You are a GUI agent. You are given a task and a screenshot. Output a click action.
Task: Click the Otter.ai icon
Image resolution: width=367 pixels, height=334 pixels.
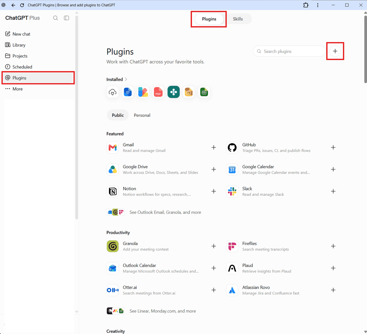113,290
